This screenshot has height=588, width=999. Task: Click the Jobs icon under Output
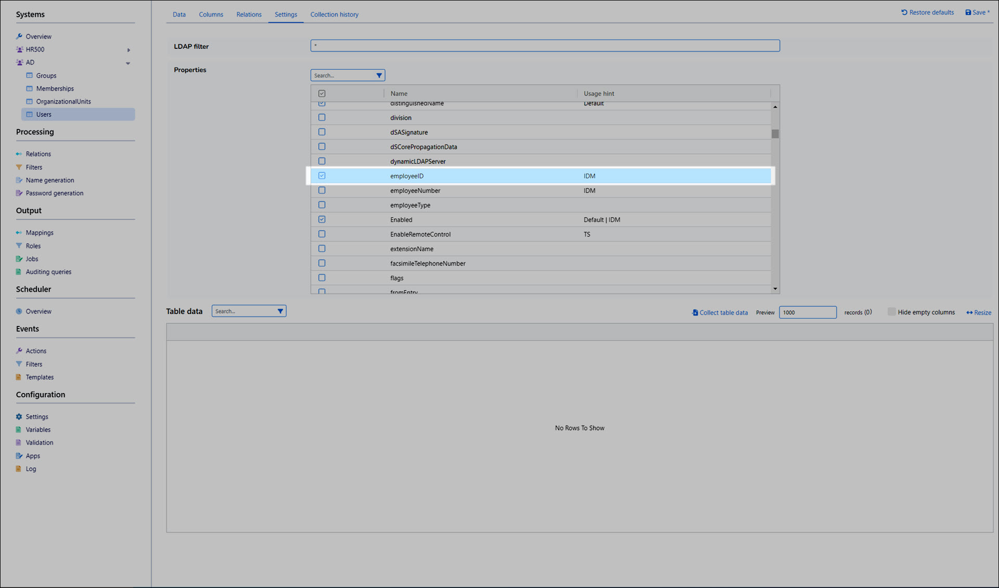(x=19, y=259)
